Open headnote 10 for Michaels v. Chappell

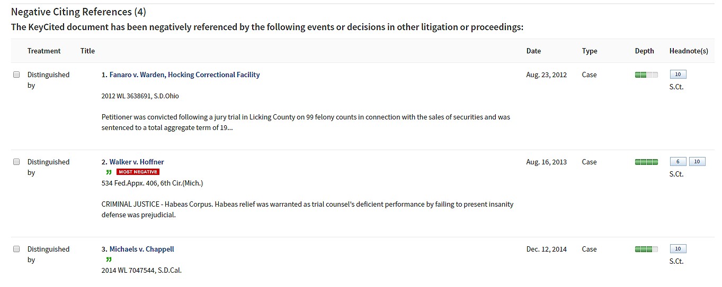click(x=678, y=249)
